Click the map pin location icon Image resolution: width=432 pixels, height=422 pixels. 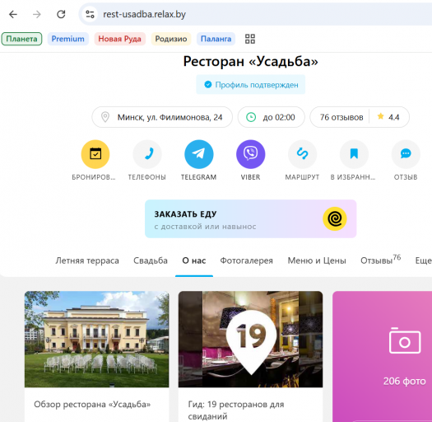tap(105, 117)
